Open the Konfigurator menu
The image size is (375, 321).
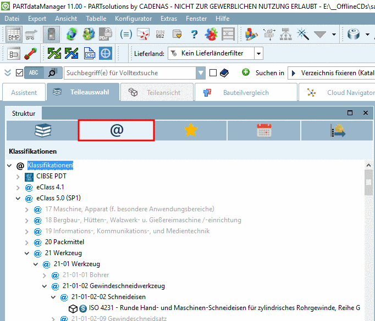(x=134, y=19)
